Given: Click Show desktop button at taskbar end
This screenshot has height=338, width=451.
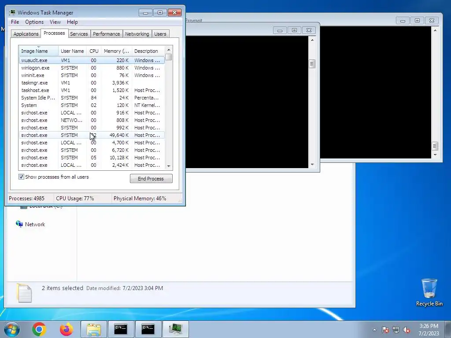Looking at the screenshot, I should 448,329.
